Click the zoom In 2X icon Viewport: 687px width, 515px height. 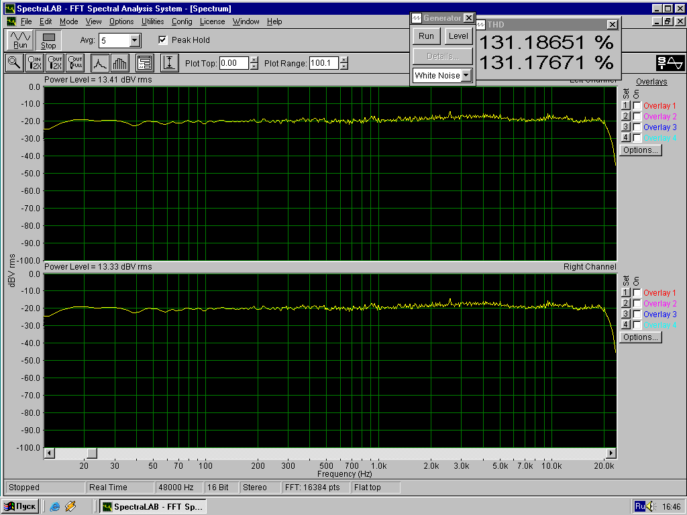point(35,63)
